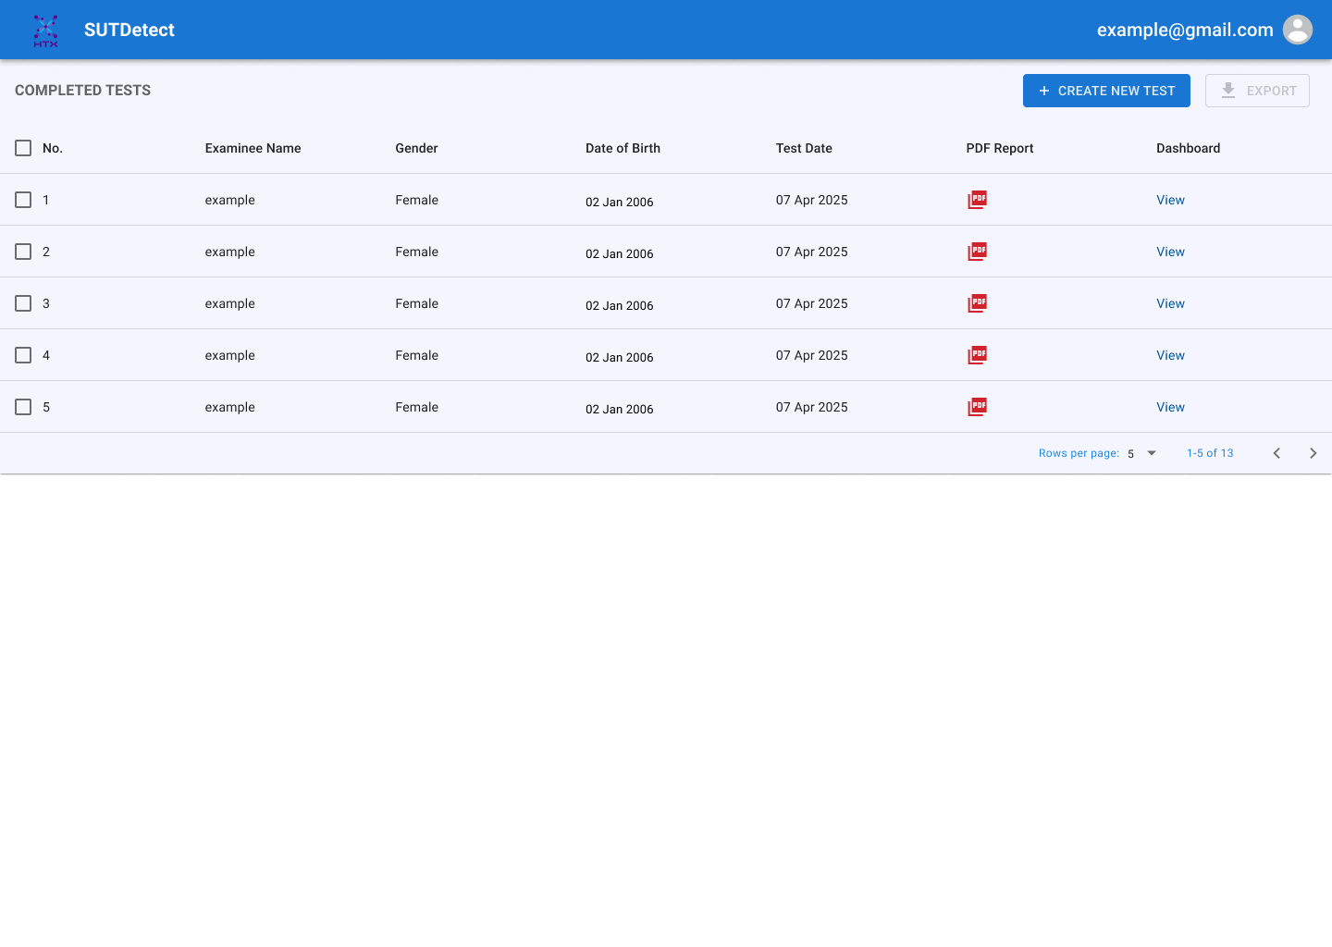Open the user account avatar icon
Screen dimensions: 1332x947
pos(1297,30)
